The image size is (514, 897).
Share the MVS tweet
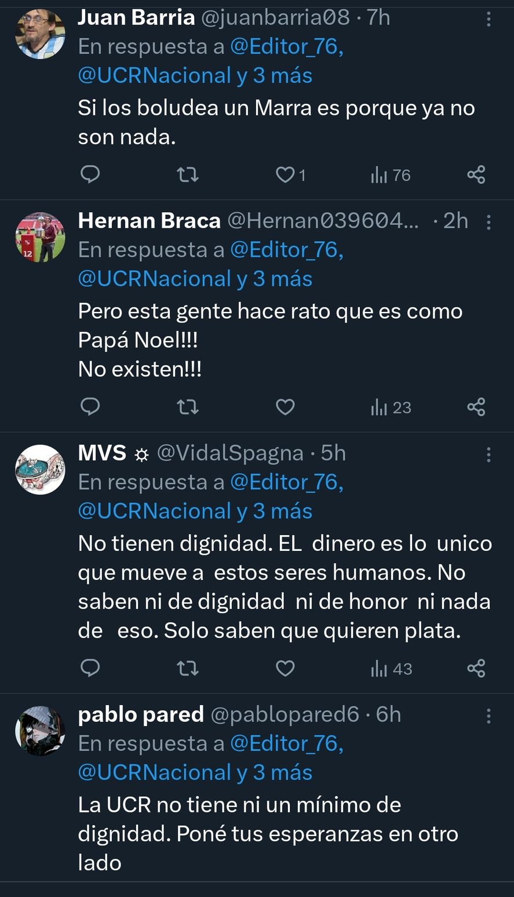pos(476,669)
